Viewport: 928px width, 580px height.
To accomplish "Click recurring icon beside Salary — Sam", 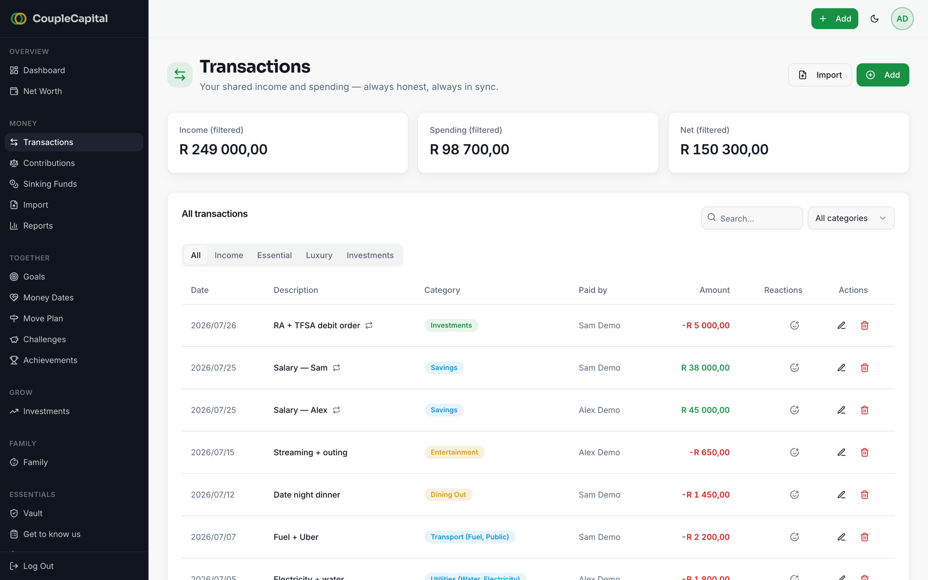I will (336, 367).
